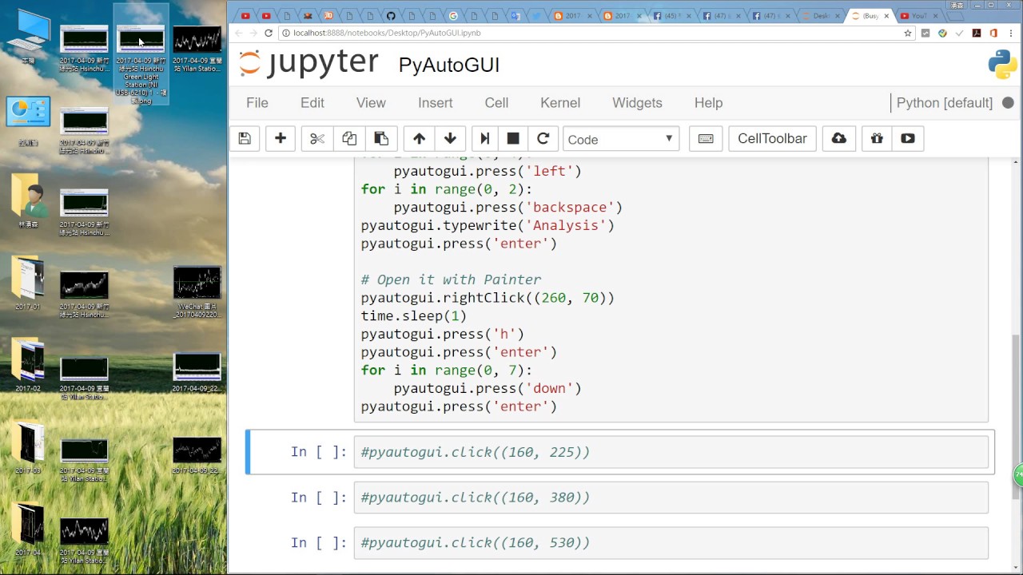This screenshot has width=1023, height=575.
Task: Click the kernel busy indicator circle
Action: tap(1008, 103)
